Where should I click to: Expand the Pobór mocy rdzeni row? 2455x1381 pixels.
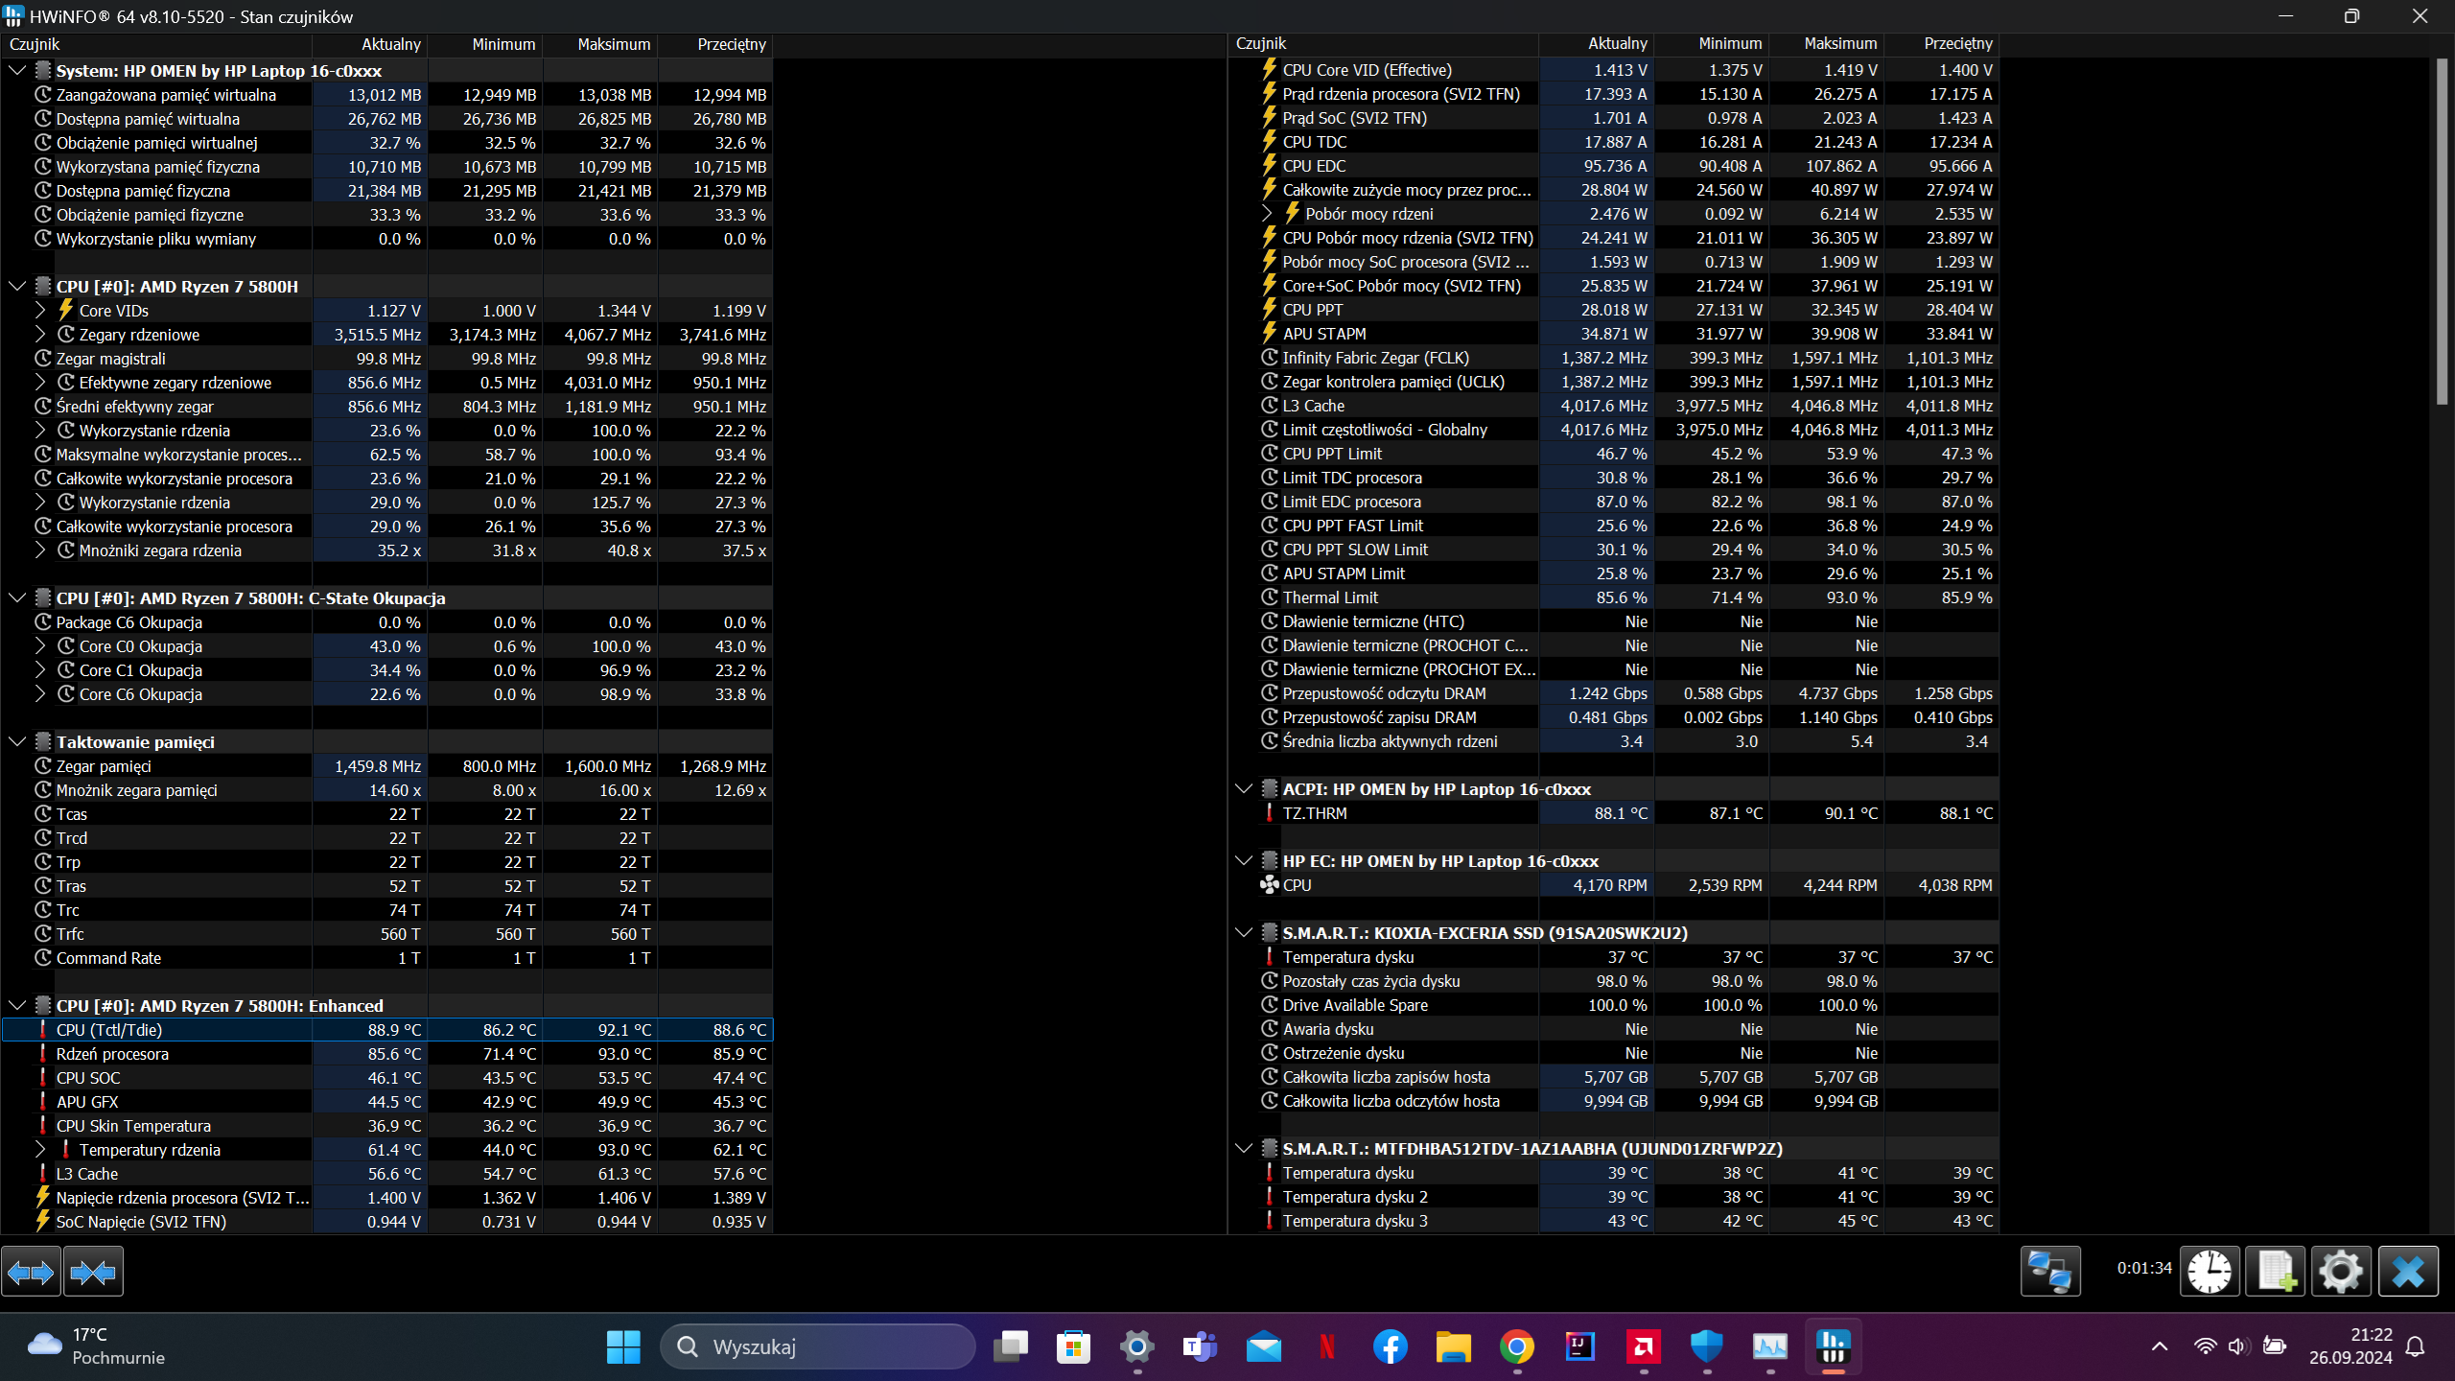coord(1267,214)
